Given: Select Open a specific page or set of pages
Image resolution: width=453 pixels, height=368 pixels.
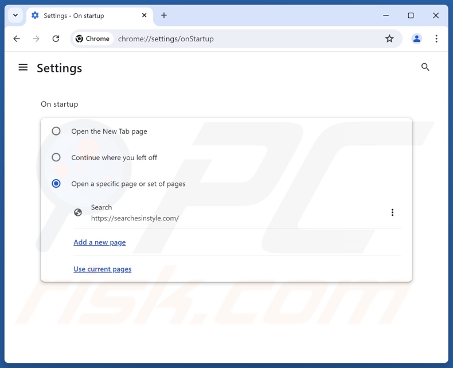Looking at the screenshot, I should (x=56, y=184).
